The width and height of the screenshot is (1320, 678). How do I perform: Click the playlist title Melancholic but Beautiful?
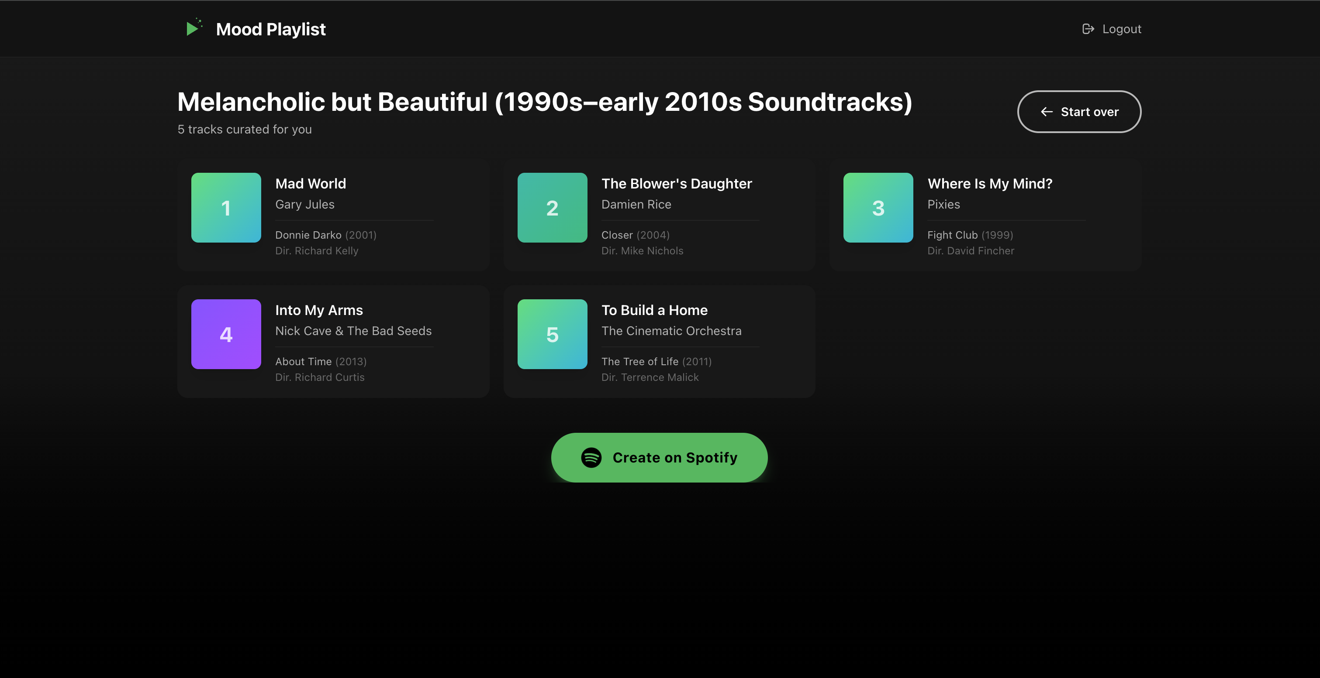544,101
